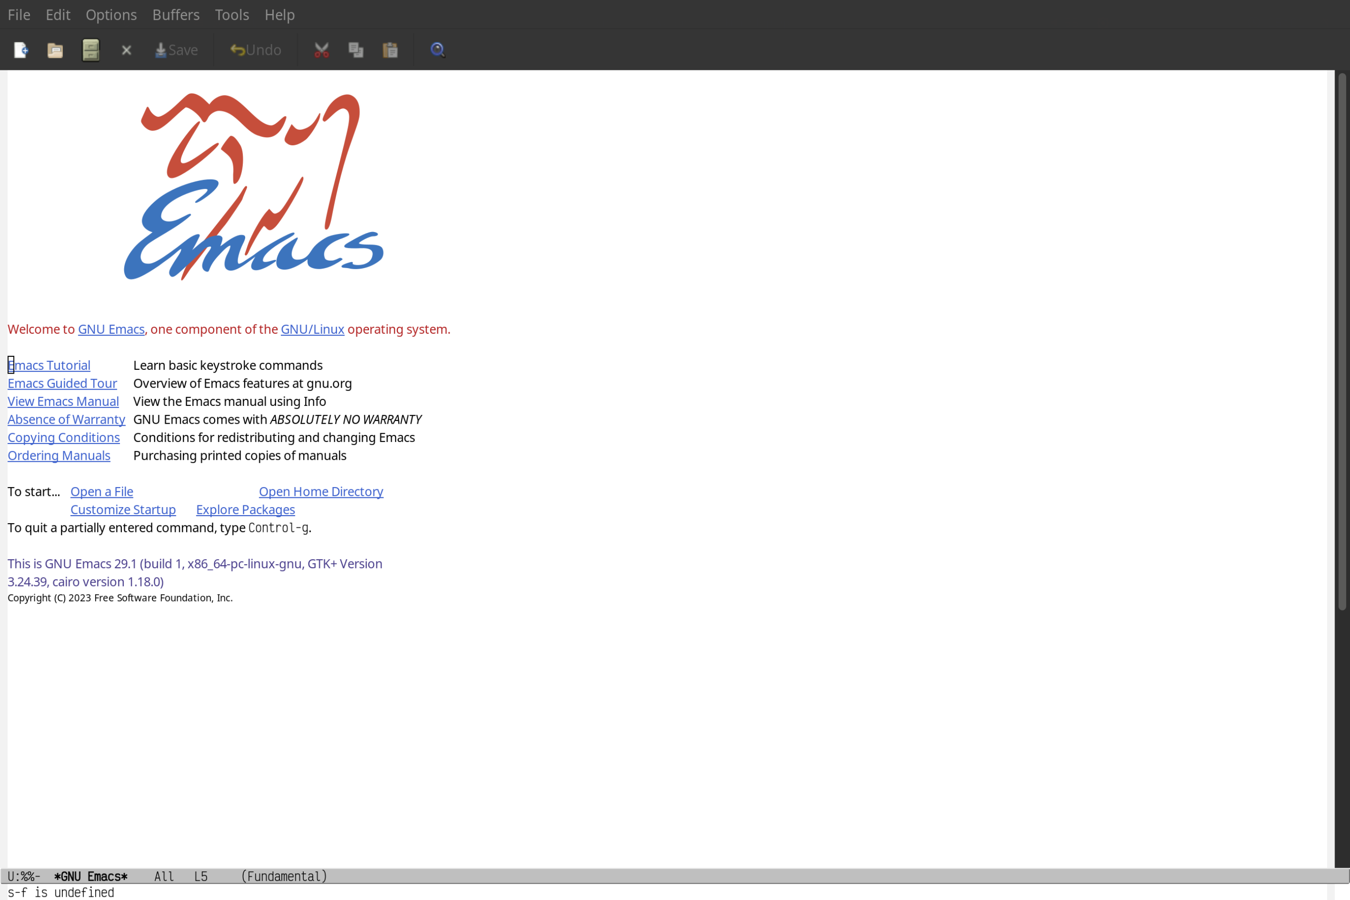Click the New File icon
The image size is (1350, 900).
(x=21, y=49)
